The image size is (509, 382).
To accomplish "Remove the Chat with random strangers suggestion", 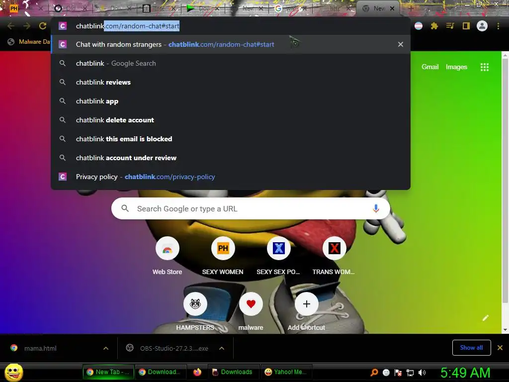I will pos(400,44).
